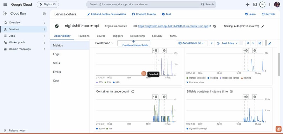Click the time range zoom magnifier icon
This screenshot has width=283, height=134.
(x=248, y=43)
